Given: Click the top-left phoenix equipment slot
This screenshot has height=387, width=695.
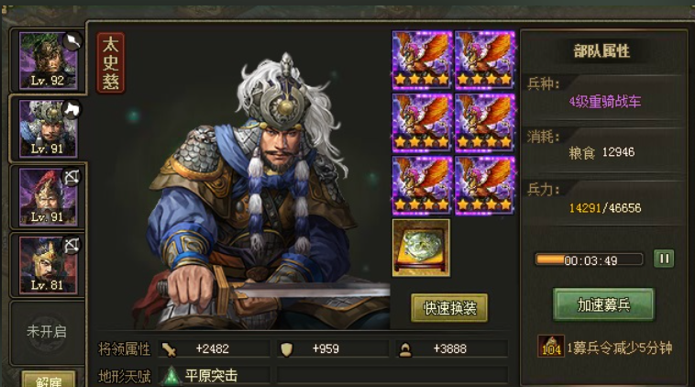Looking at the screenshot, I should (422, 60).
